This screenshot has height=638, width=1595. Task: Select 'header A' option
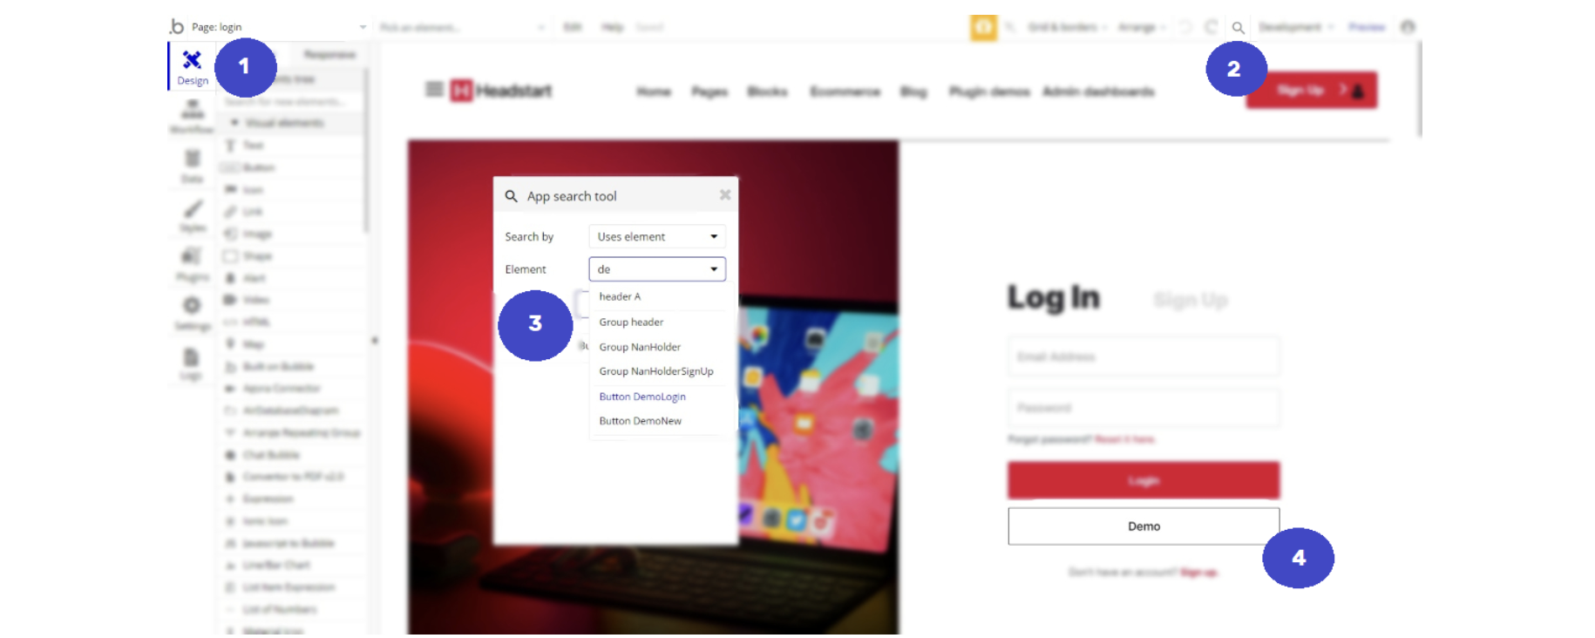tap(620, 297)
